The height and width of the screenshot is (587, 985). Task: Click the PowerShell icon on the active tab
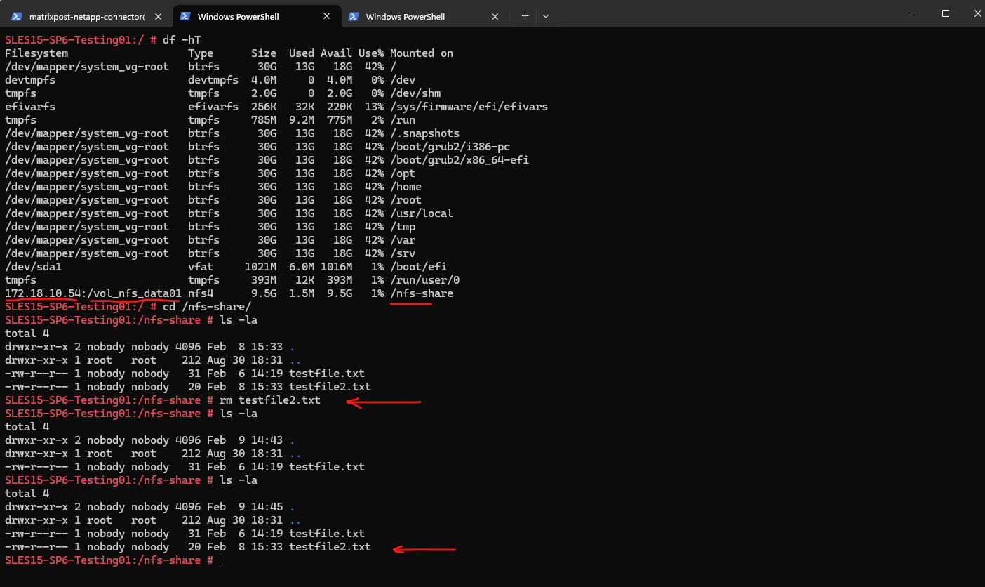tap(185, 16)
